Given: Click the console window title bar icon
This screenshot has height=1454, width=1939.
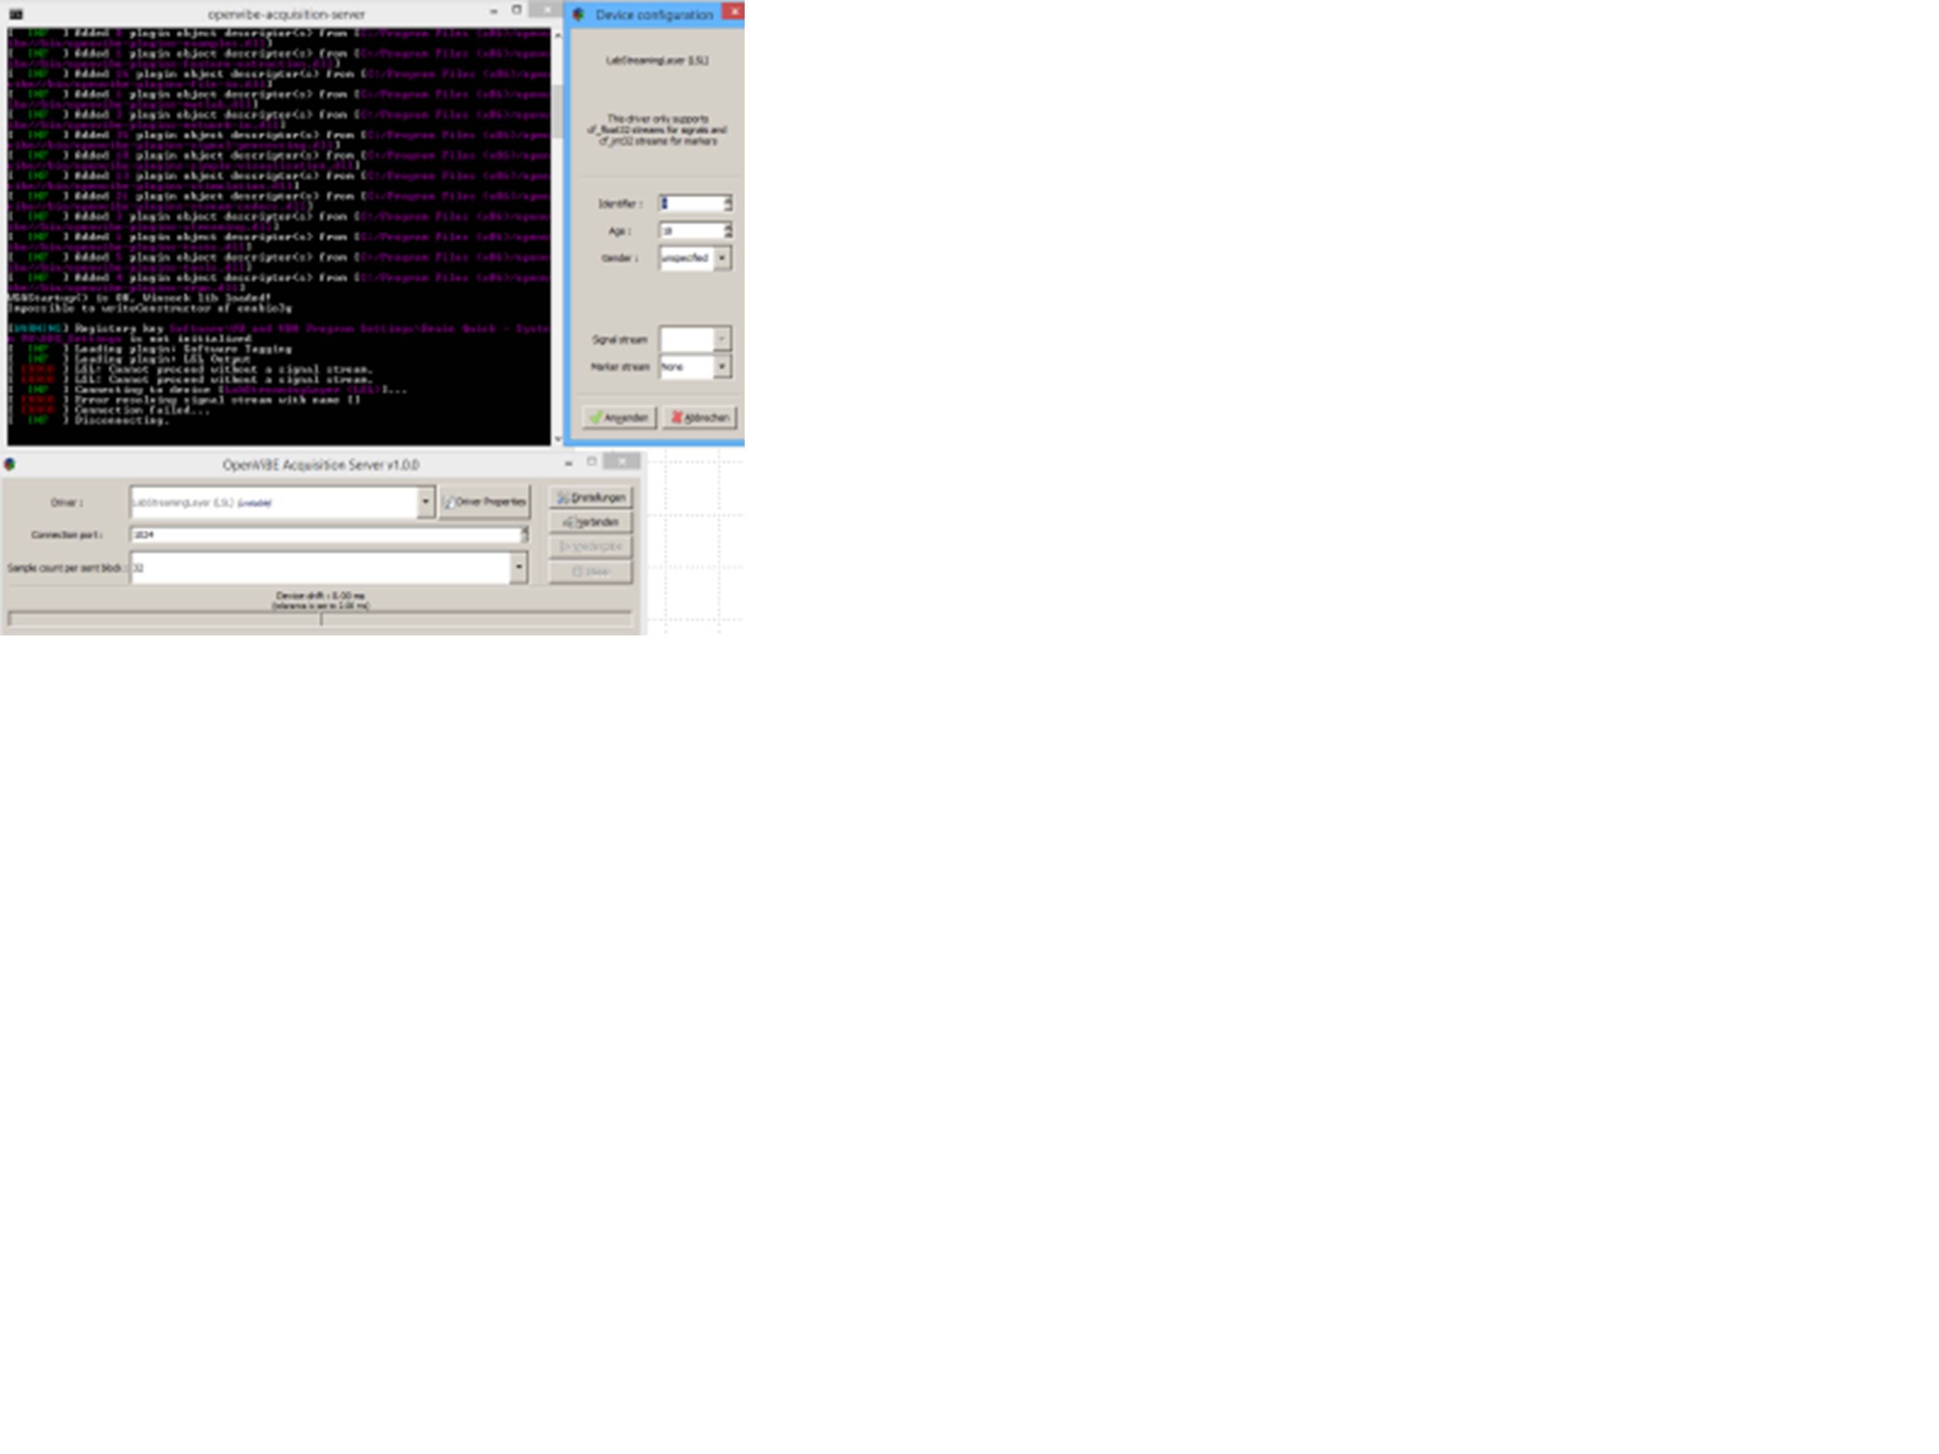Looking at the screenshot, I should point(16,14).
